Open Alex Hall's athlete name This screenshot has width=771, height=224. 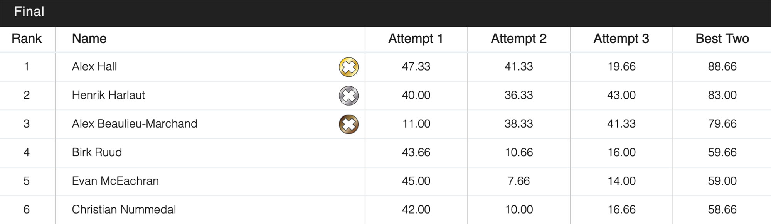point(94,66)
